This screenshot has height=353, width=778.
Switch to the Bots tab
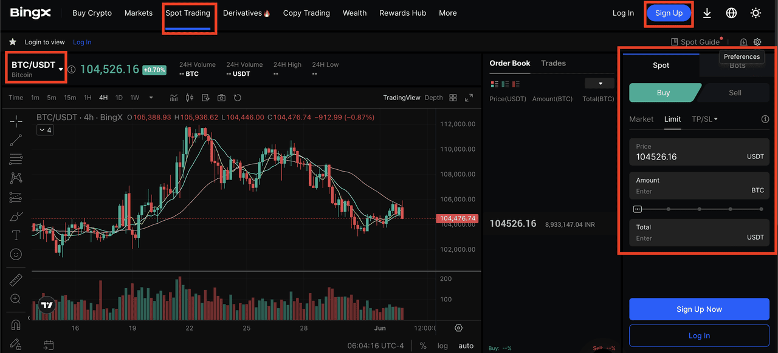[737, 66]
